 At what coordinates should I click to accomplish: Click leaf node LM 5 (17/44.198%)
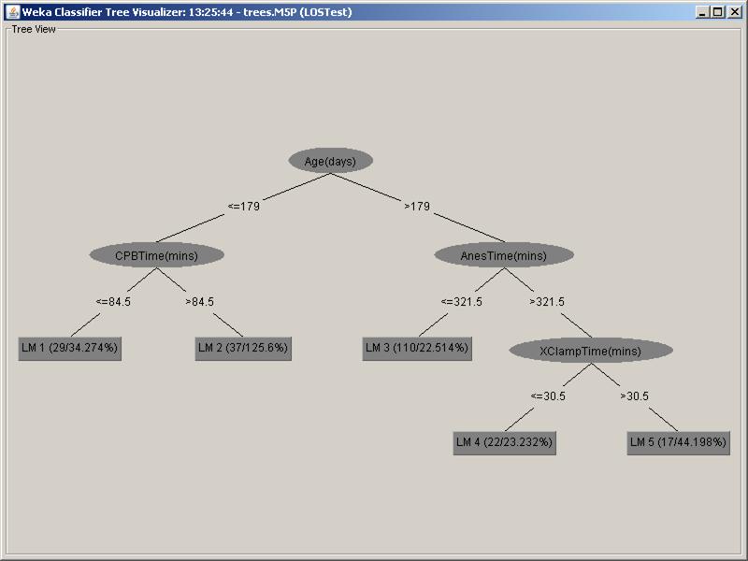(677, 442)
